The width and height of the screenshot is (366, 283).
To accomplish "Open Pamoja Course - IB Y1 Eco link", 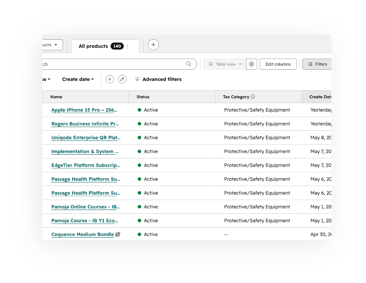I will point(85,220).
